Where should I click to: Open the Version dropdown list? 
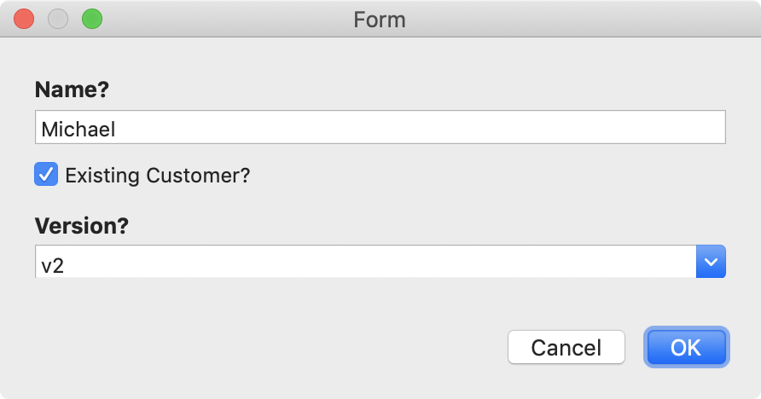(x=380, y=262)
